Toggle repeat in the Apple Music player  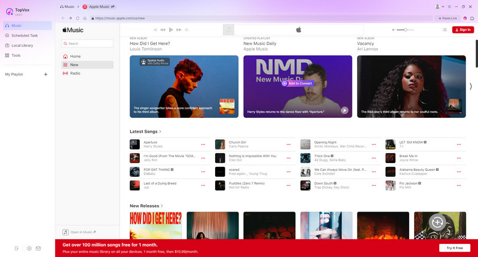pyautogui.click(x=186, y=30)
